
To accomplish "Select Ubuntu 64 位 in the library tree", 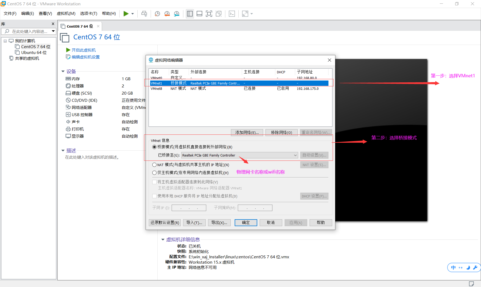I will pyautogui.click(x=31, y=53).
